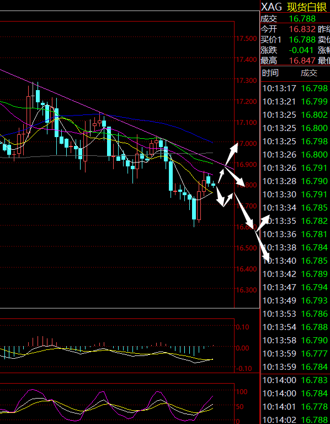Click the white up arrow pointing to 17.000
The image size is (330, 424).
click(x=232, y=153)
